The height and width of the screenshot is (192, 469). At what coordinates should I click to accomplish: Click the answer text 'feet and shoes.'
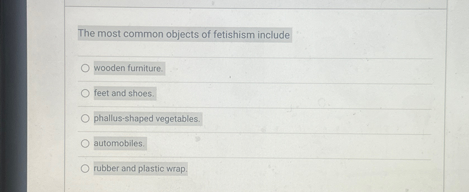pos(124,94)
